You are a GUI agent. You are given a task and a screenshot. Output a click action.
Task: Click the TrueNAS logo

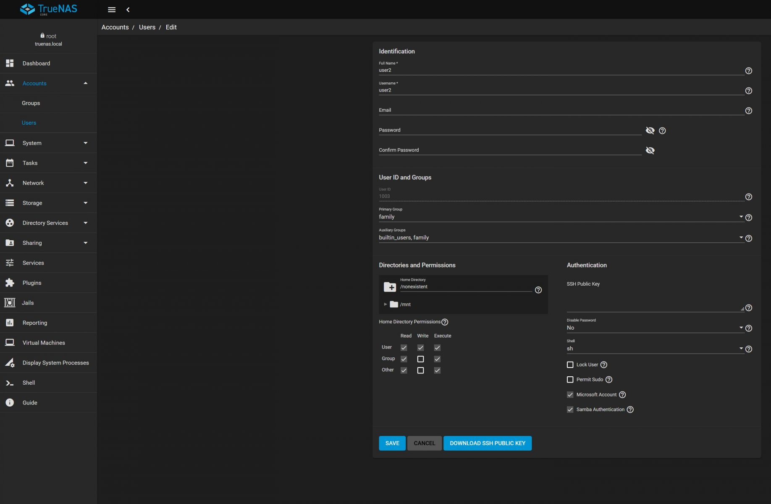pyautogui.click(x=48, y=9)
